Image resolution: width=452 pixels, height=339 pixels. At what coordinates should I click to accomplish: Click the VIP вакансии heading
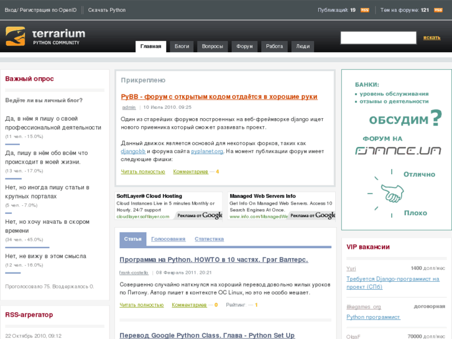pyautogui.click(x=368, y=247)
